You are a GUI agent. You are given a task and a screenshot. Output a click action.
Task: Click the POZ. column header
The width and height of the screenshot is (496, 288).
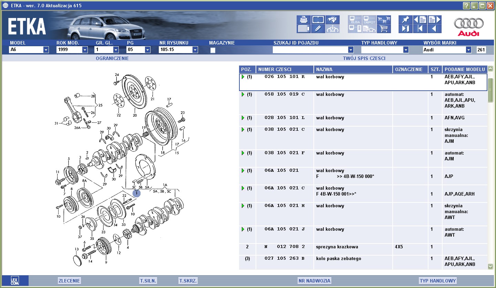coord(247,69)
